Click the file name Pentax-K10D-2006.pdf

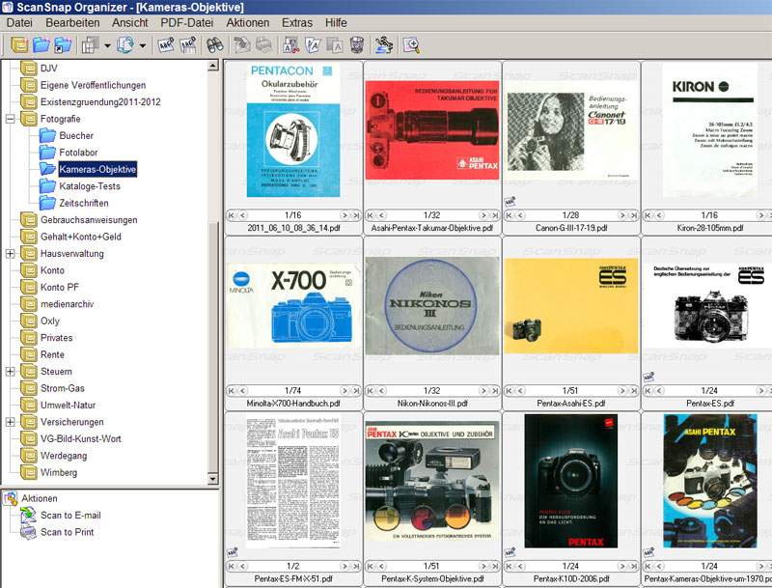click(x=571, y=578)
